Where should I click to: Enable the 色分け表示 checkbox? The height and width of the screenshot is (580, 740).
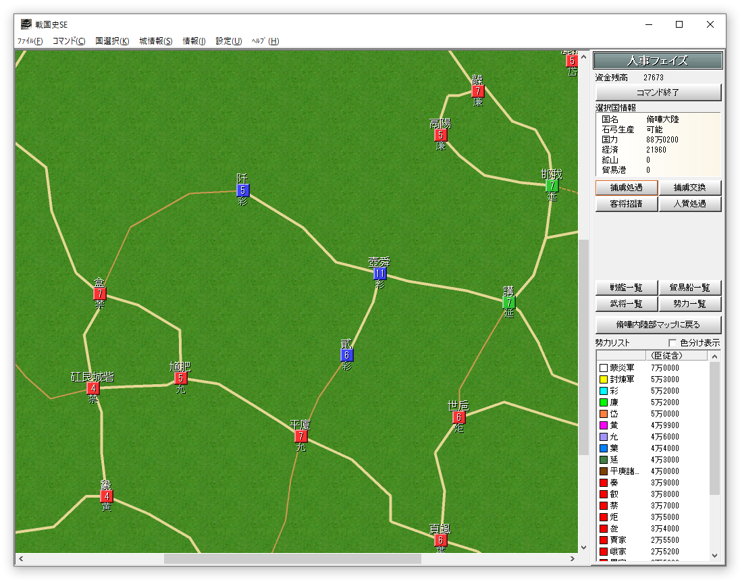point(672,343)
